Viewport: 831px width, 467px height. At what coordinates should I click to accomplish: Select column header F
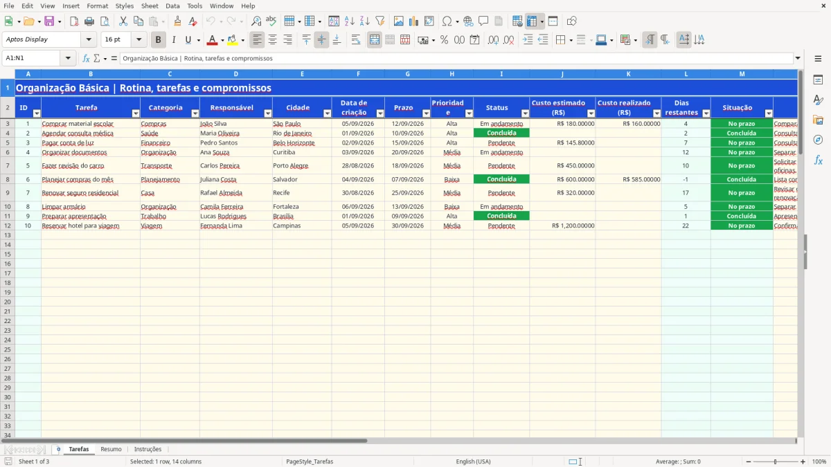358,74
